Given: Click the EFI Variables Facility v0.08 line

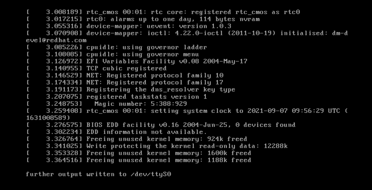Looking at the screenshot, I should pyautogui.click(x=137, y=61).
